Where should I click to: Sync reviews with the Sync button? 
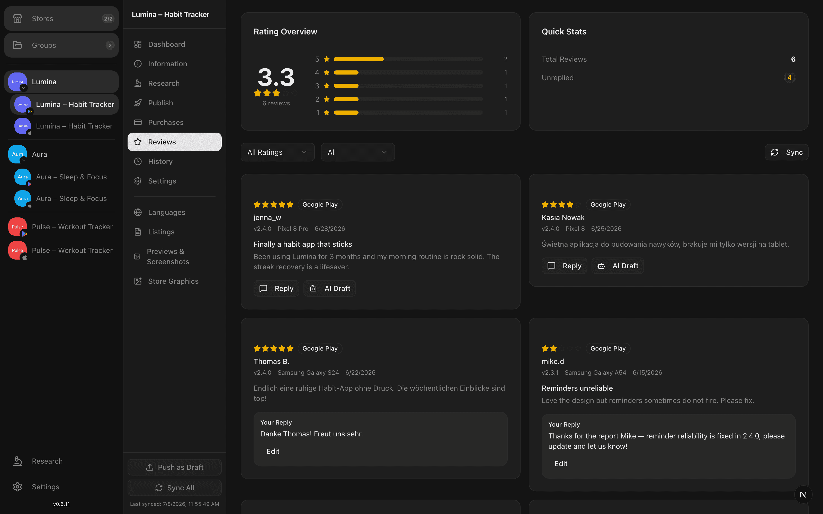coord(786,152)
